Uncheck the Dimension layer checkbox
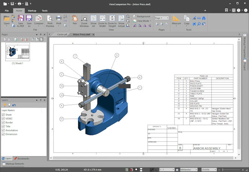This screenshot has height=172, width=249. click(3, 134)
